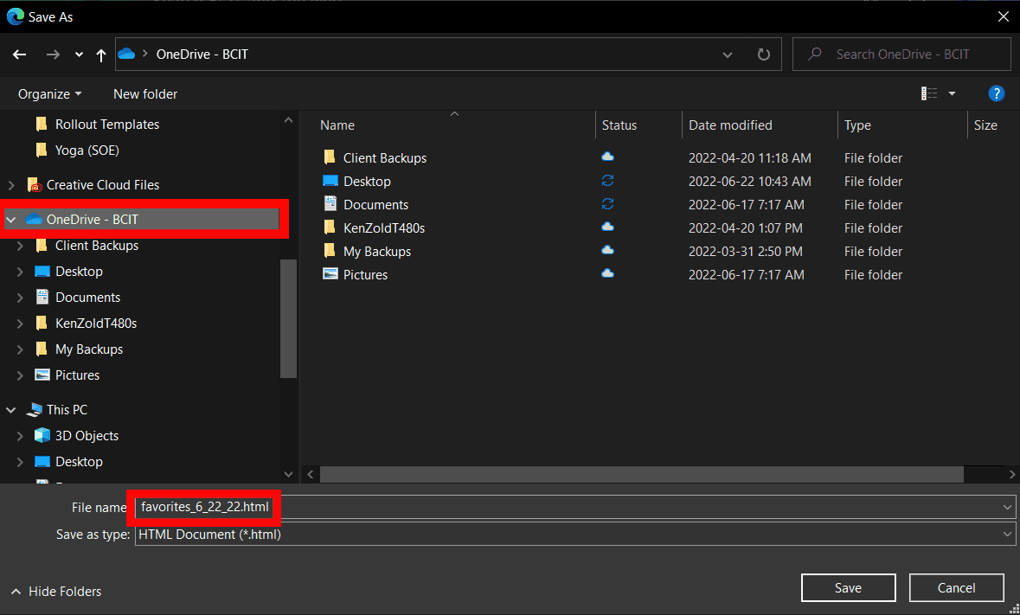The height and width of the screenshot is (615, 1020).
Task: Click the cloud status icon for KenZoldT480s
Action: 607,227
